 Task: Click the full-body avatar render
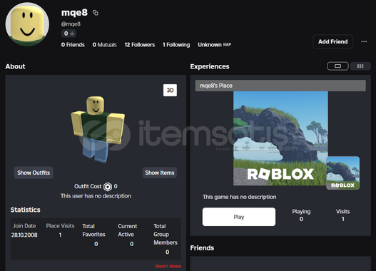98,129
